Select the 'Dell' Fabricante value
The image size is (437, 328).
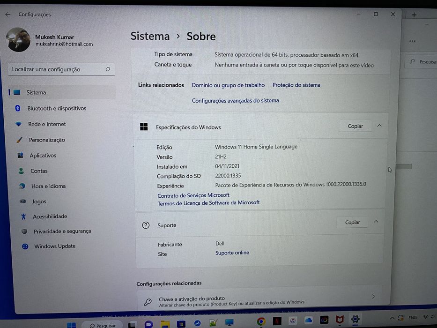[x=220, y=244]
